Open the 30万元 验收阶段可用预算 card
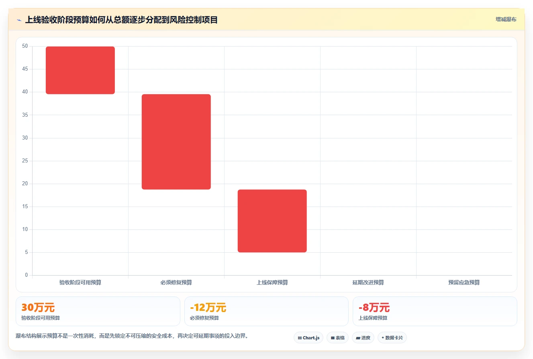 coord(98,311)
